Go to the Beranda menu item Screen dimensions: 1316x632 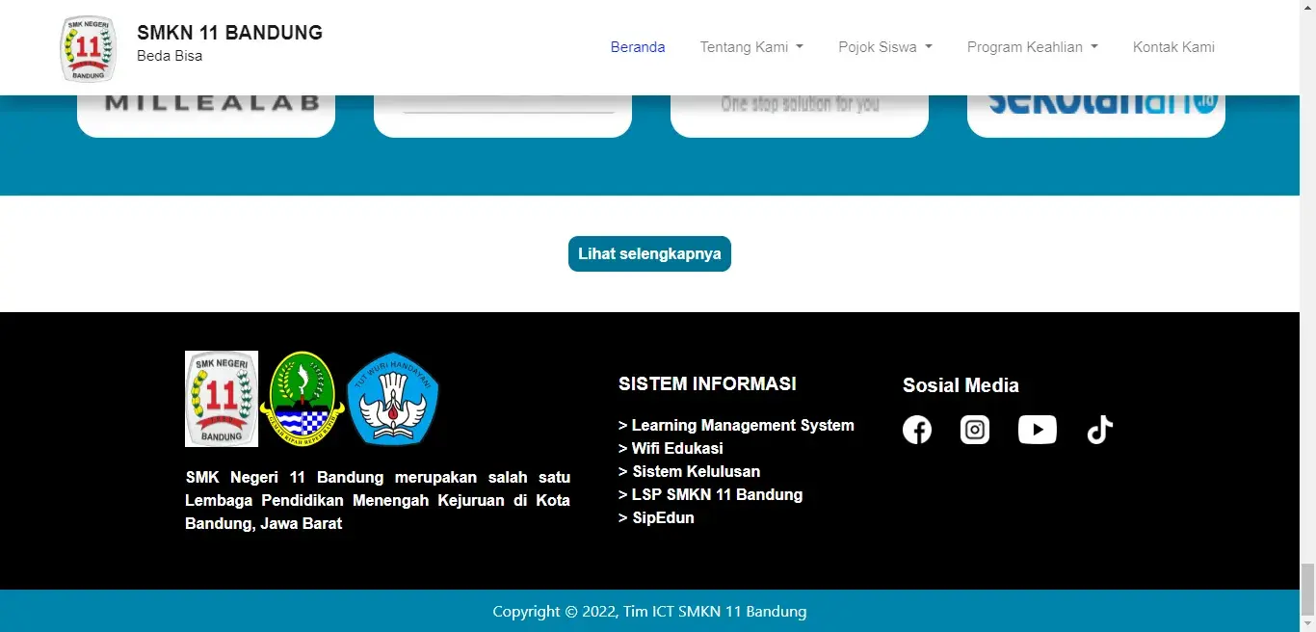tap(638, 47)
